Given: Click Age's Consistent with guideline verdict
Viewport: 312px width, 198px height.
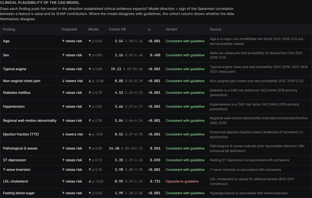Looking at the screenshot, I should point(185,41).
